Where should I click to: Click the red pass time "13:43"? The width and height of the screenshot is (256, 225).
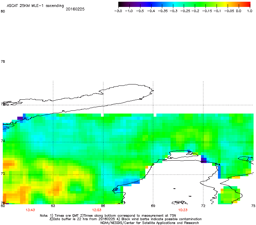pyautogui.click(x=30, y=210)
